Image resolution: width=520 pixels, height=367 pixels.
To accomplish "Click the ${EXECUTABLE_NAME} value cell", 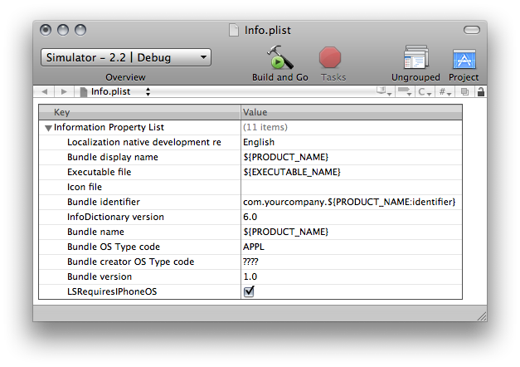I will 352,172.
